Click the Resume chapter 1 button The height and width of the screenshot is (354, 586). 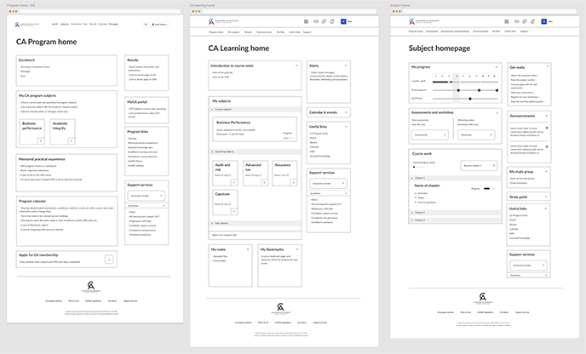click(477, 166)
